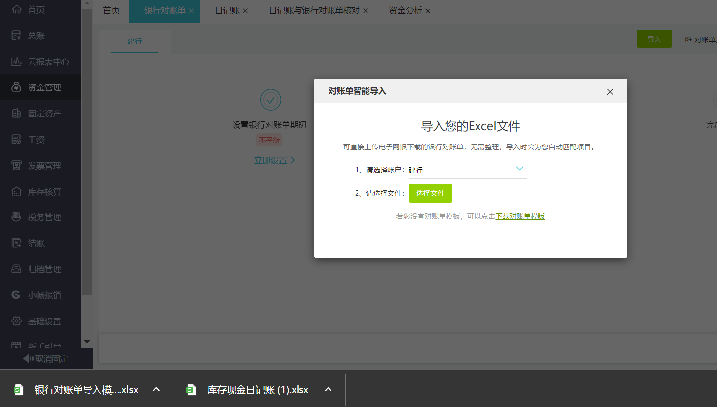The image size is (717, 407).
Task: Expand the 银行对账单导入模... taskbar download chevron
Action: pyautogui.click(x=156, y=389)
